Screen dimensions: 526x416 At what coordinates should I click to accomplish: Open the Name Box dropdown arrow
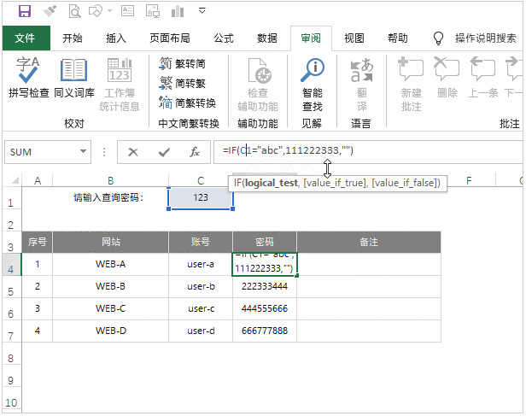coord(83,152)
